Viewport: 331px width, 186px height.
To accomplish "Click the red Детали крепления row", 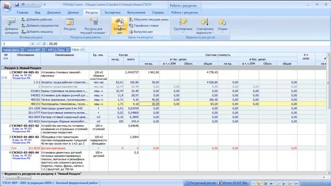I will (164, 148).
